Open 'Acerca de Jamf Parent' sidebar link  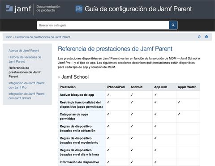24,51
